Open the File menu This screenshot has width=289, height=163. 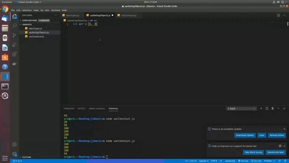(13, 10)
